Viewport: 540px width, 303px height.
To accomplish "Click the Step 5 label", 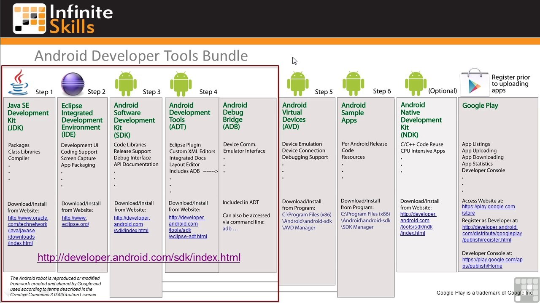I will [x=324, y=92].
